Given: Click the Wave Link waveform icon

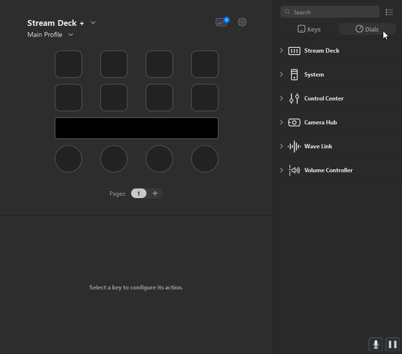Looking at the screenshot, I should click(x=294, y=146).
